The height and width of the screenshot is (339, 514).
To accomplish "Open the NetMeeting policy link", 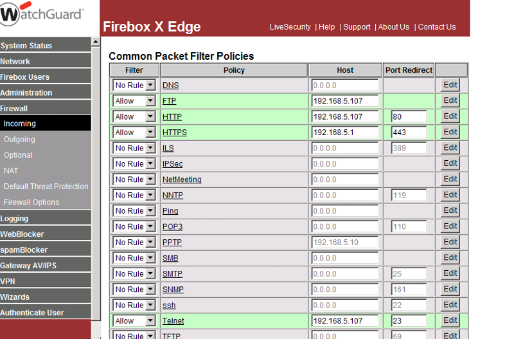I will point(182,179).
